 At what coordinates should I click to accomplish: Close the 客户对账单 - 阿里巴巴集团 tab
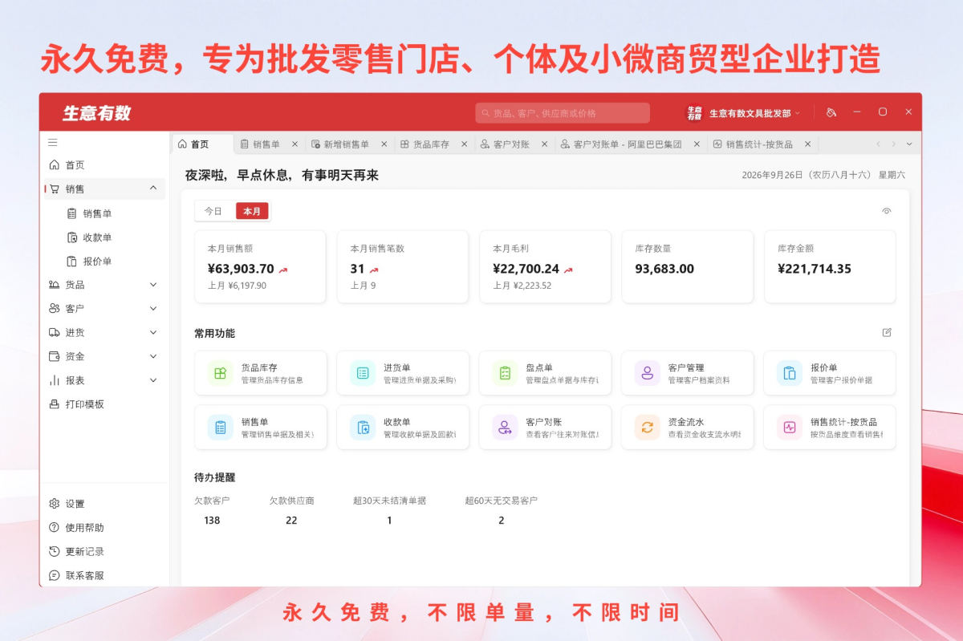coord(697,144)
